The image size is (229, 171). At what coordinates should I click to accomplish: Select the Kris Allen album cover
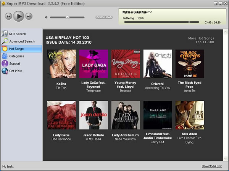point(190,115)
